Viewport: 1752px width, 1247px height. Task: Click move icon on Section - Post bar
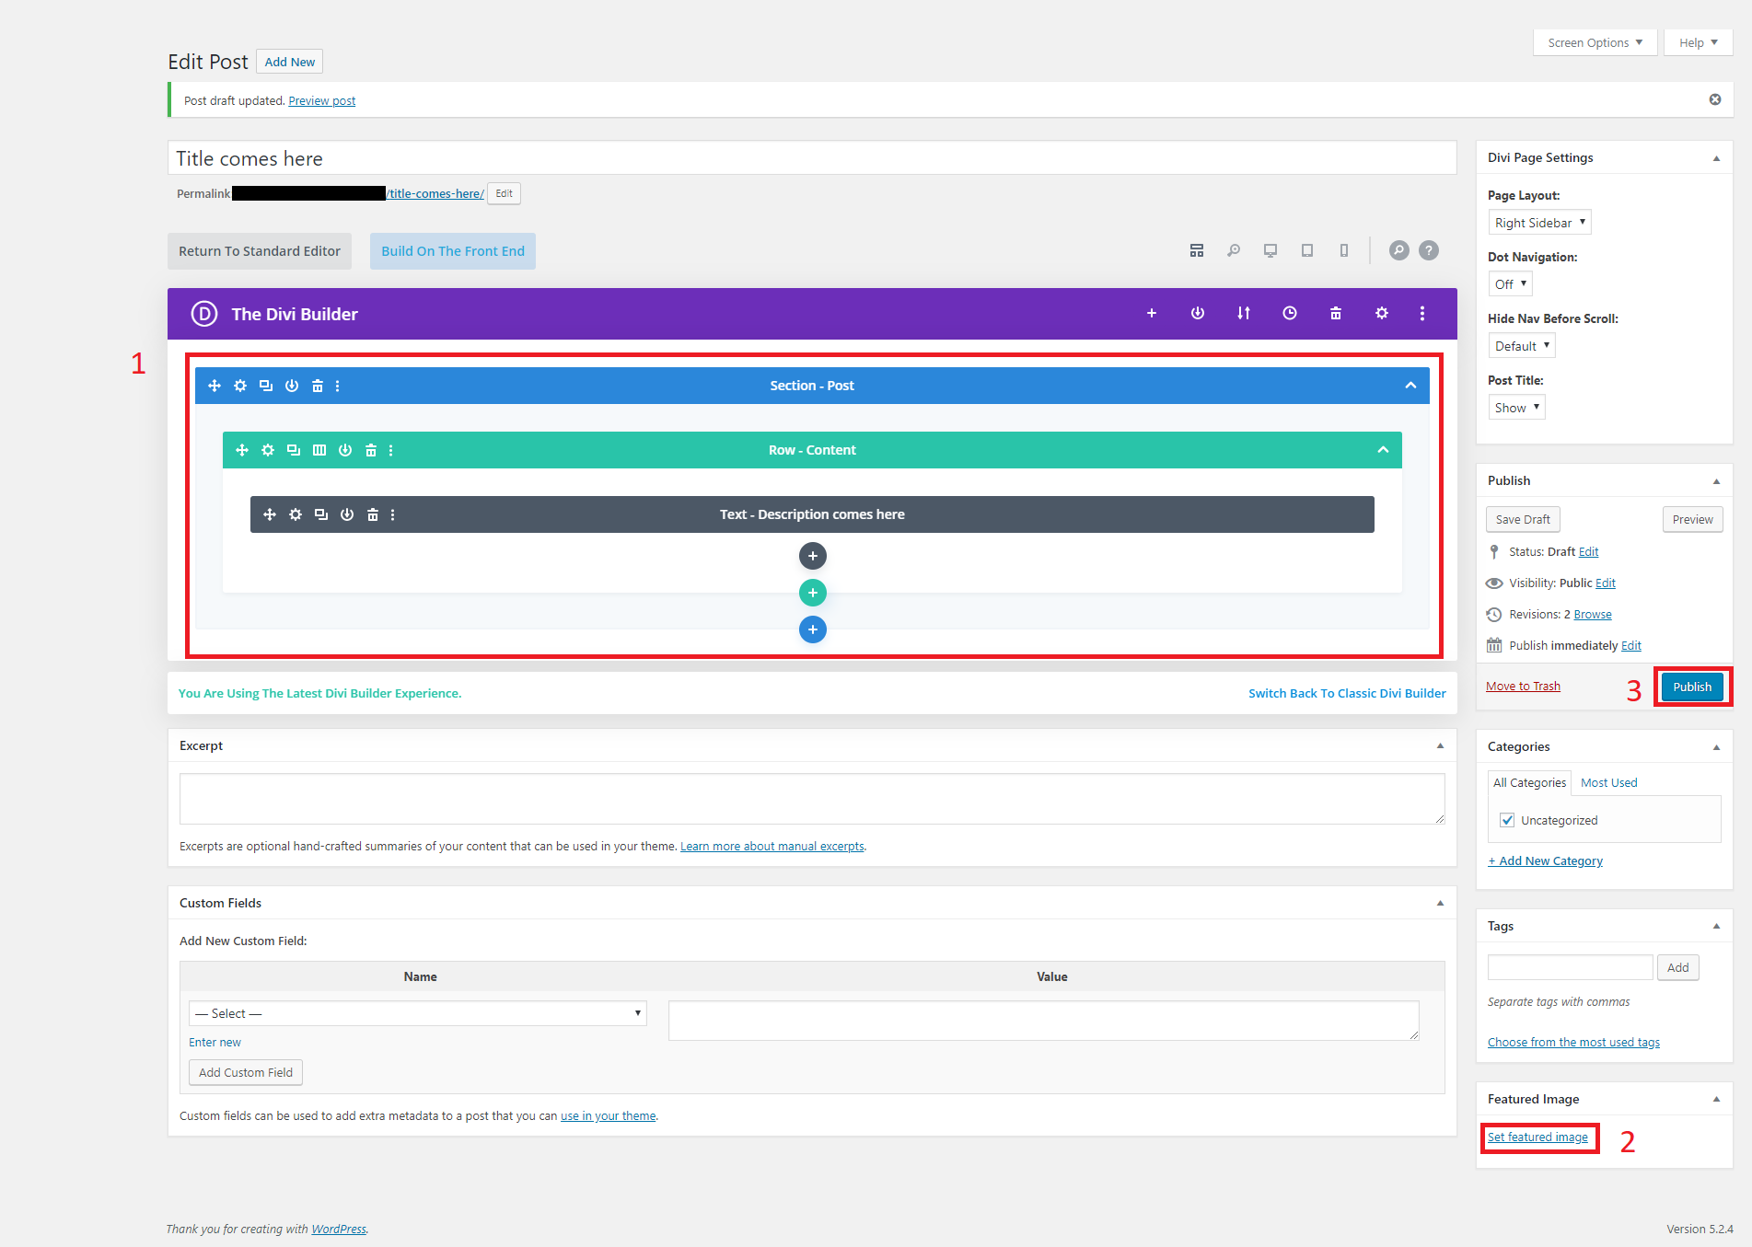pos(215,386)
